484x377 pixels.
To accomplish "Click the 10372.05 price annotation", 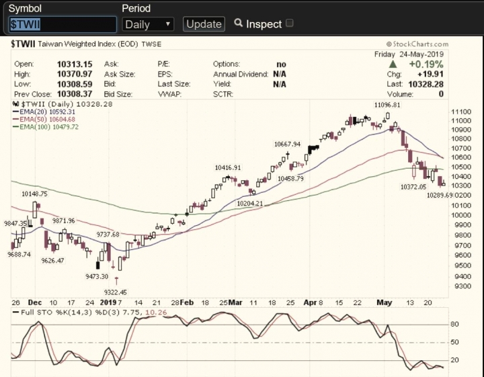I will [x=413, y=187].
